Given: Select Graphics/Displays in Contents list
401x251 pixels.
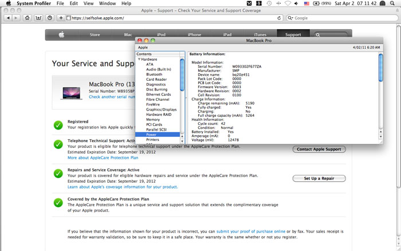Looking at the screenshot, I should point(162,109).
